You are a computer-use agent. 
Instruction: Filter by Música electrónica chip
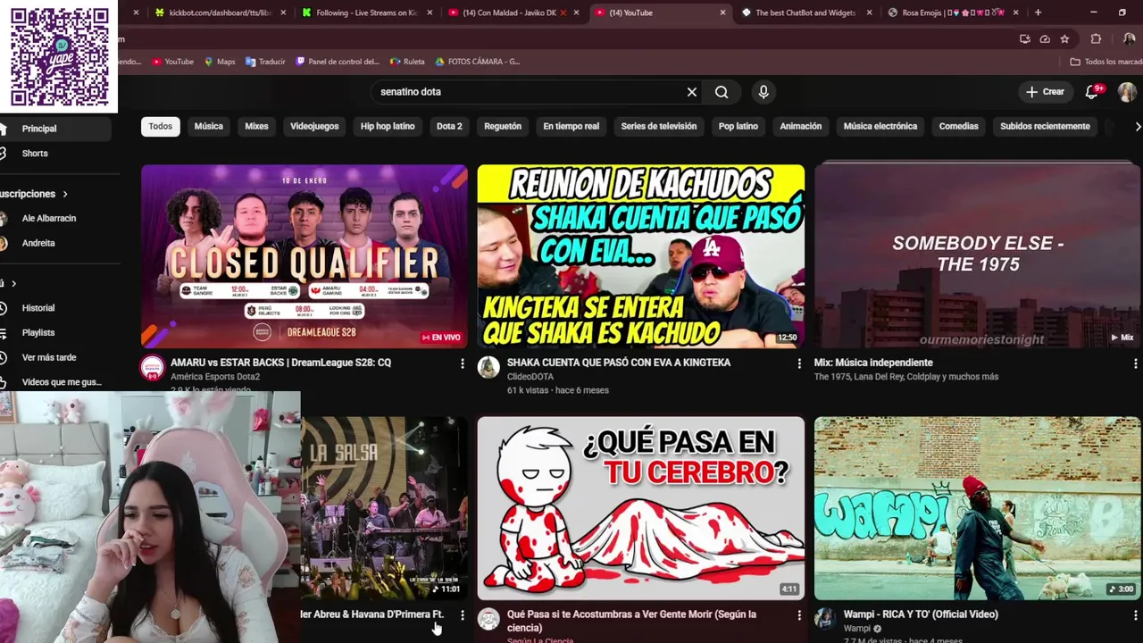click(x=880, y=126)
